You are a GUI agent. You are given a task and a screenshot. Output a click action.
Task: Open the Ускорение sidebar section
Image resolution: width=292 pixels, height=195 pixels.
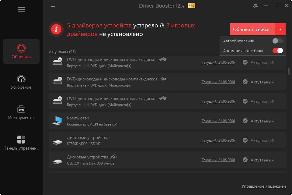pos(21,82)
